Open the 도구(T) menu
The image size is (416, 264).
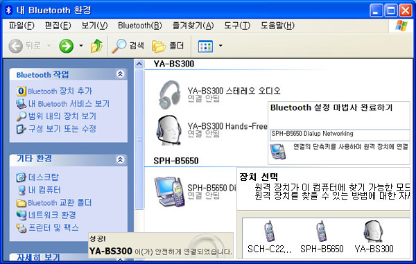[237, 26]
